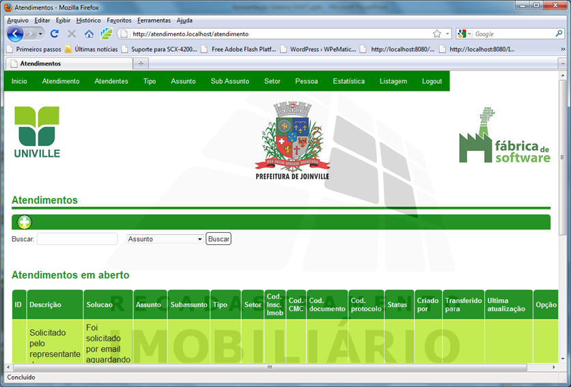The image size is (571, 387).
Task: Open the URL history dropdown arrow
Action: (x=447, y=34)
